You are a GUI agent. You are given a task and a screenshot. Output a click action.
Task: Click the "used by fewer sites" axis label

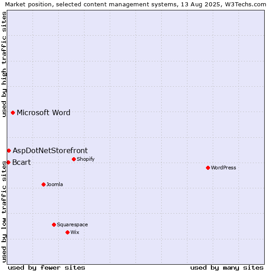pos(47,268)
